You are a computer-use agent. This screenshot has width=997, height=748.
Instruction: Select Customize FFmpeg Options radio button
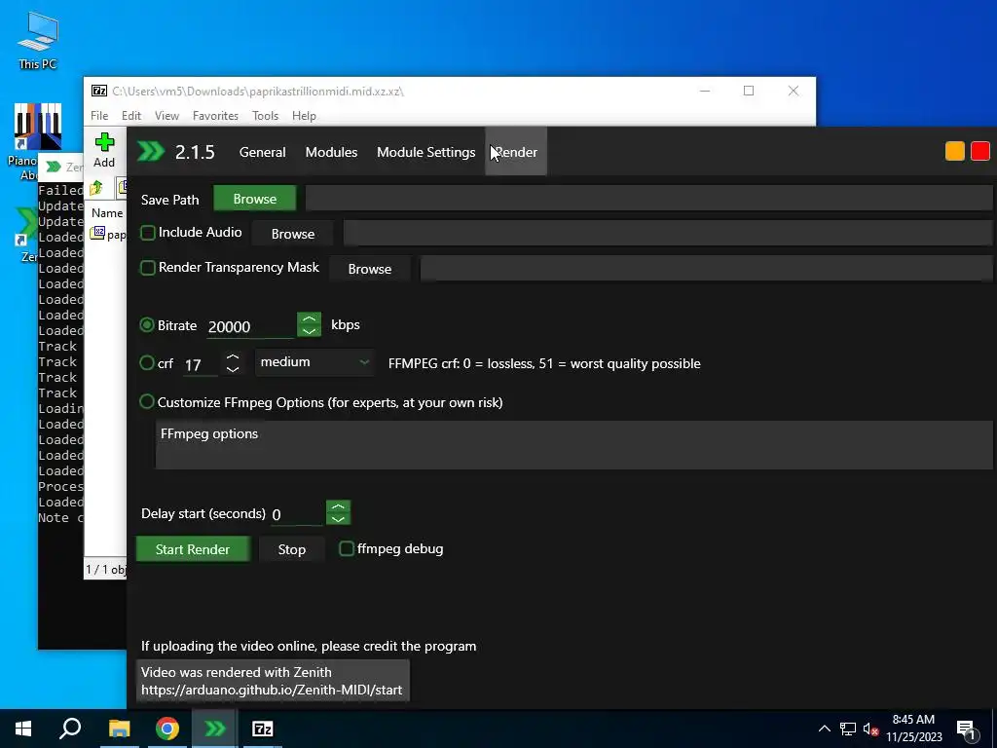pyautogui.click(x=147, y=401)
